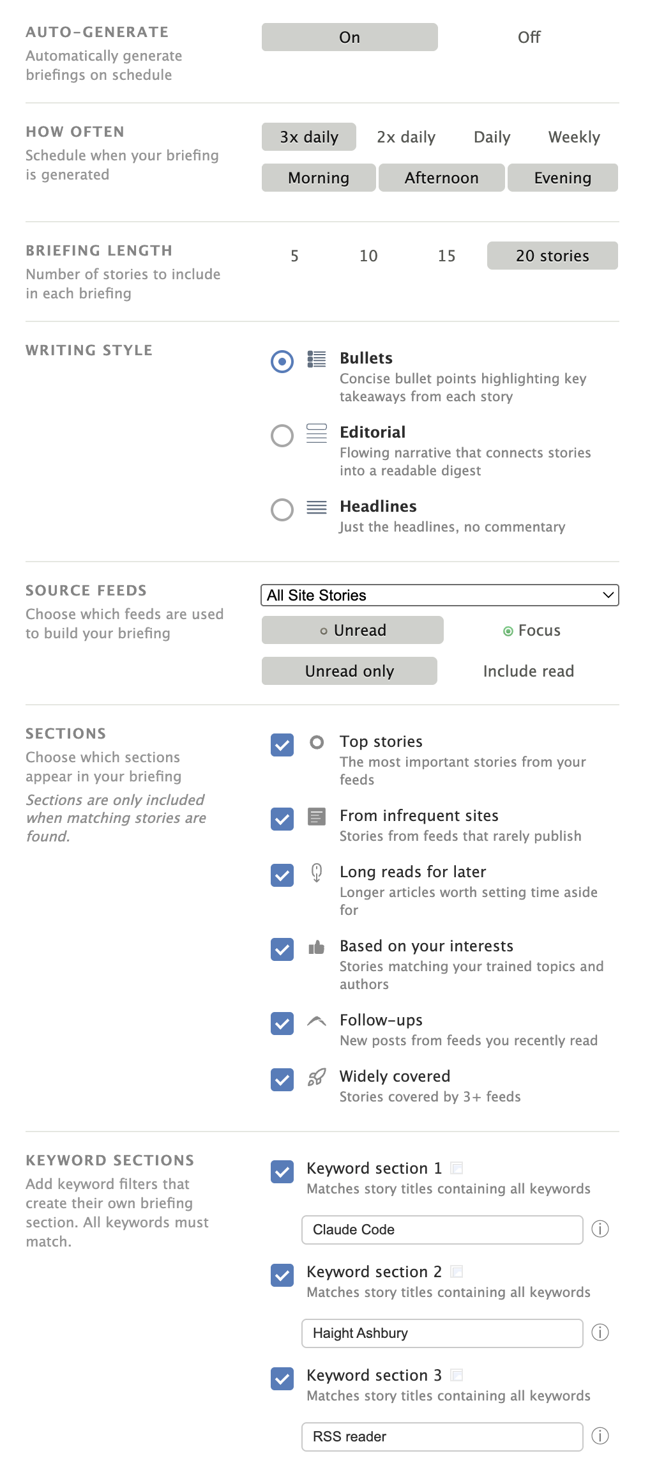The image size is (650, 1458).
Task: Set briefing length to 10 stories
Action: point(368,256)
